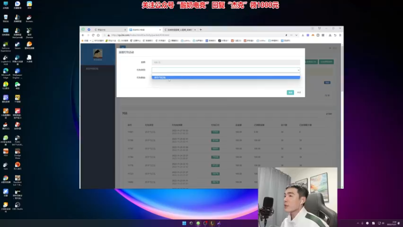This screenshot has width=403, height=227.
Task: Click green code badge in row 11784
Action: click(x=216, y=157)
